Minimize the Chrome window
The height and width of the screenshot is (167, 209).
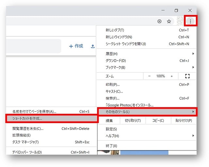[163, 10]
